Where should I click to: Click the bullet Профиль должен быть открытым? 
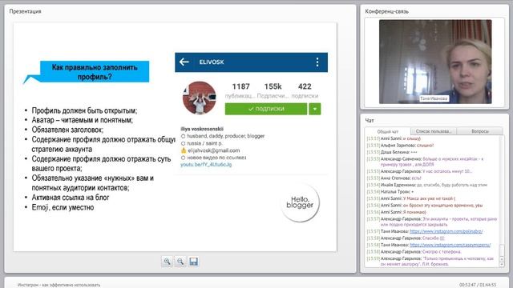(84, 110)
